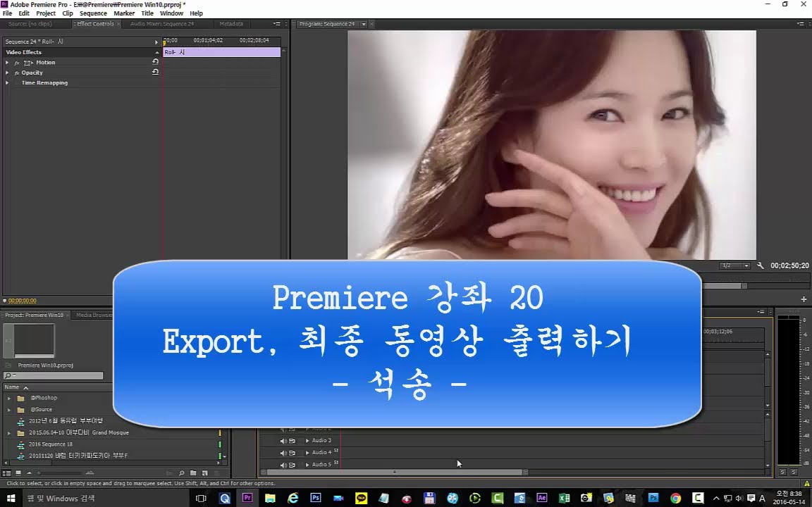Sort project items by Name column
Image resolution: width=812 pixels, height=507 pixels.
coord(11,387)
